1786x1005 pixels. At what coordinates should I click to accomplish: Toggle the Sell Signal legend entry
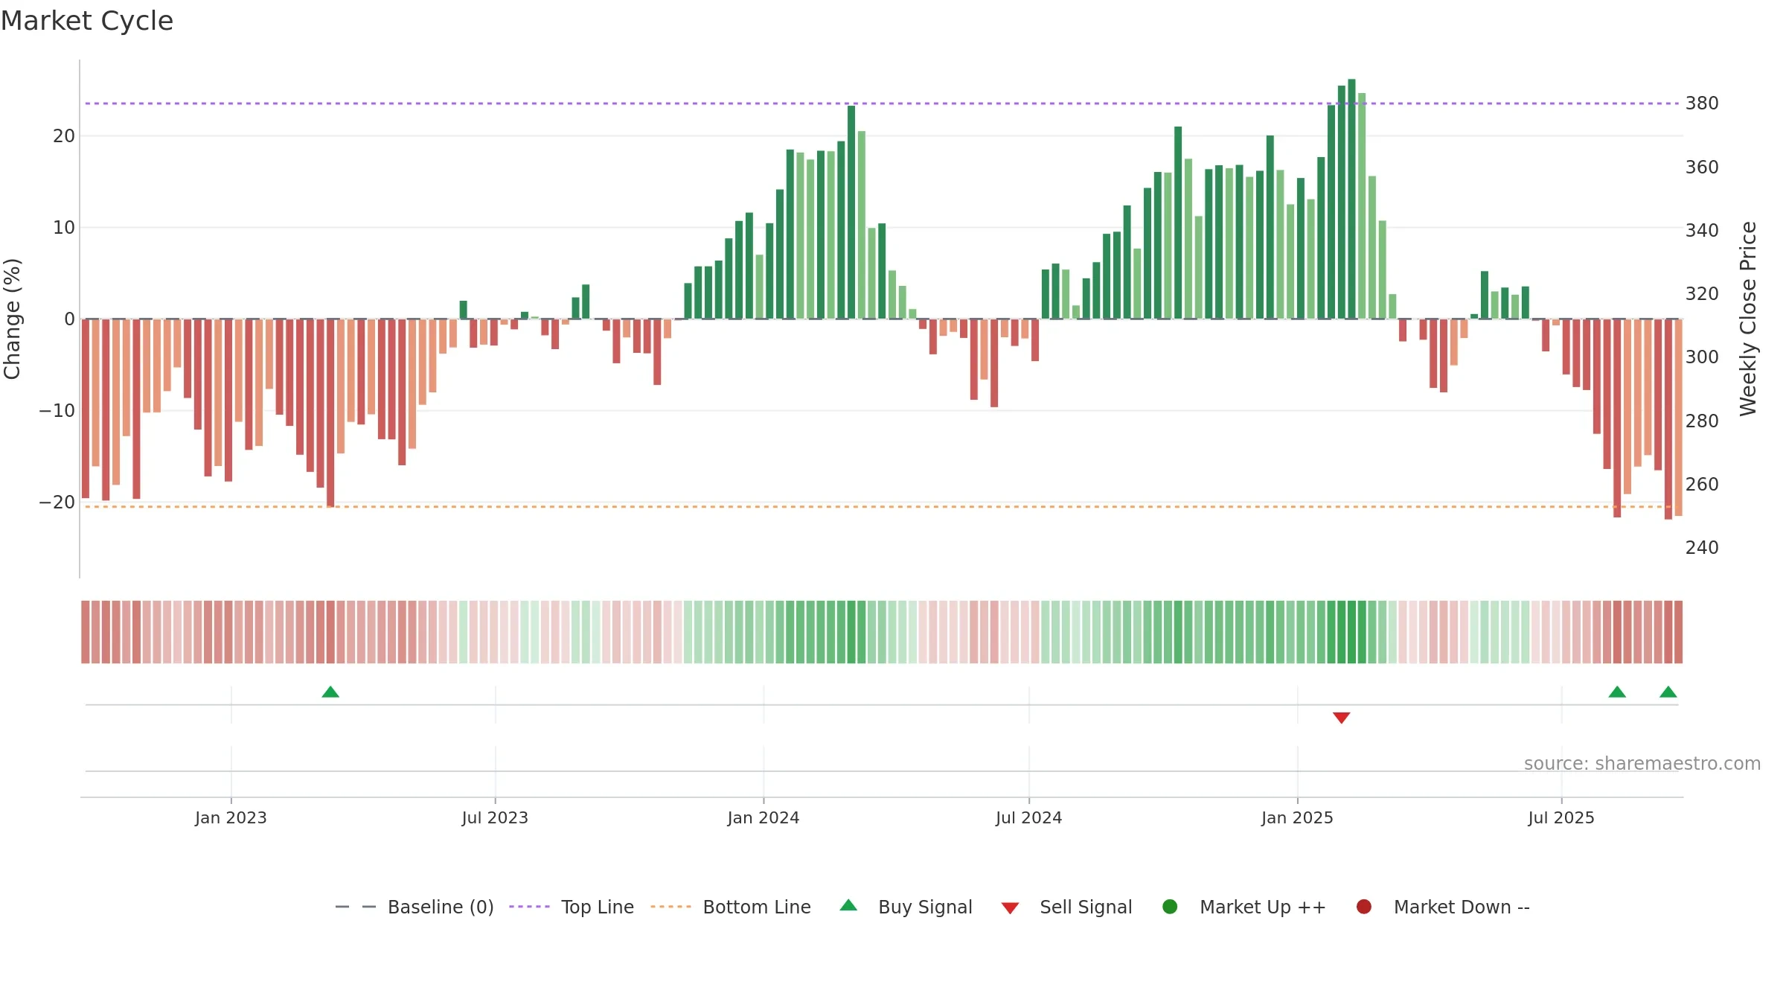pyautogui.click(x=1066, y=907)
